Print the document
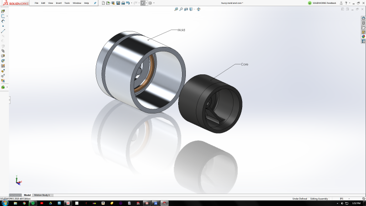The height and width of the screenshot is (206, 366). pos(123,3)
